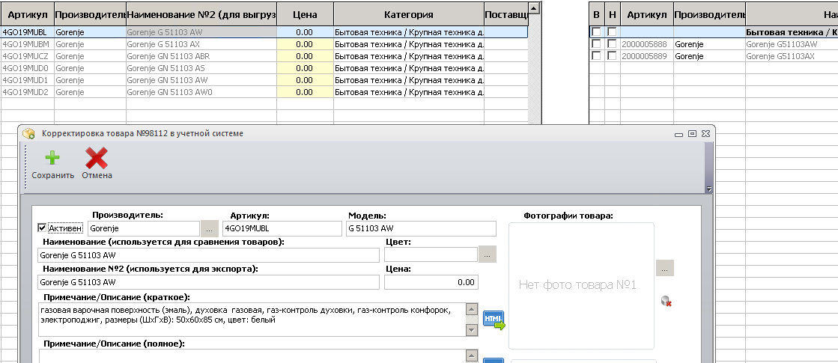Image resolution: width=838 pixels, height=363 pixels.
Task: Click cell Gorenje GN 51103 AW0
Action: point(201,92)
